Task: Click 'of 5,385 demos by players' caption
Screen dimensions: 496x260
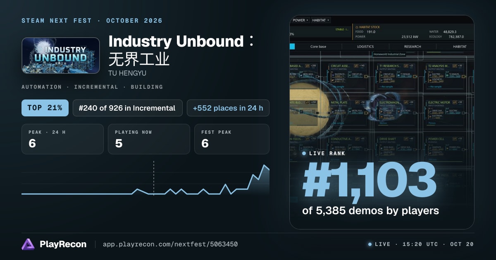Action: 370,211
